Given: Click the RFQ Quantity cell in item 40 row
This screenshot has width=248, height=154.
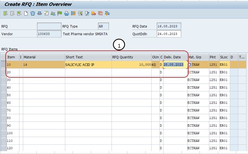Looking at the screenshot, I should point(131,87).
